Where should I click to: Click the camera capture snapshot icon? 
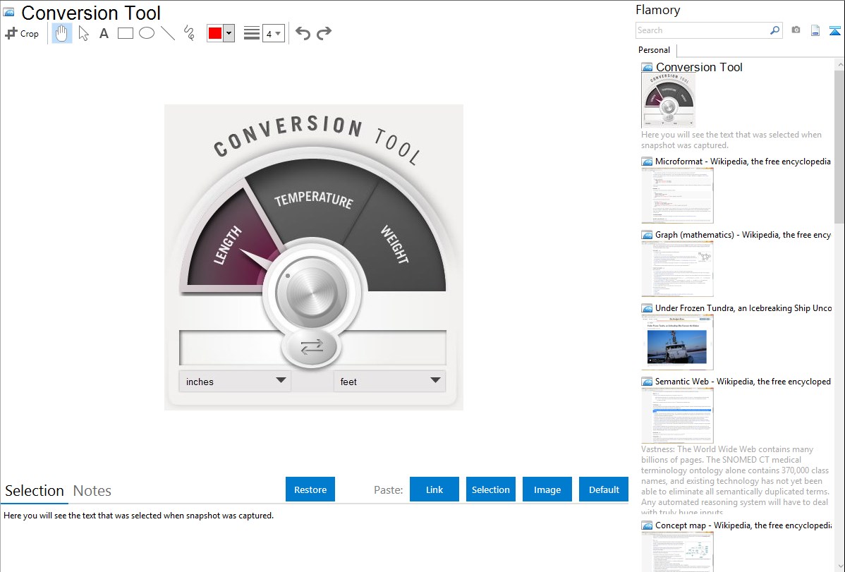pos(796,30)
